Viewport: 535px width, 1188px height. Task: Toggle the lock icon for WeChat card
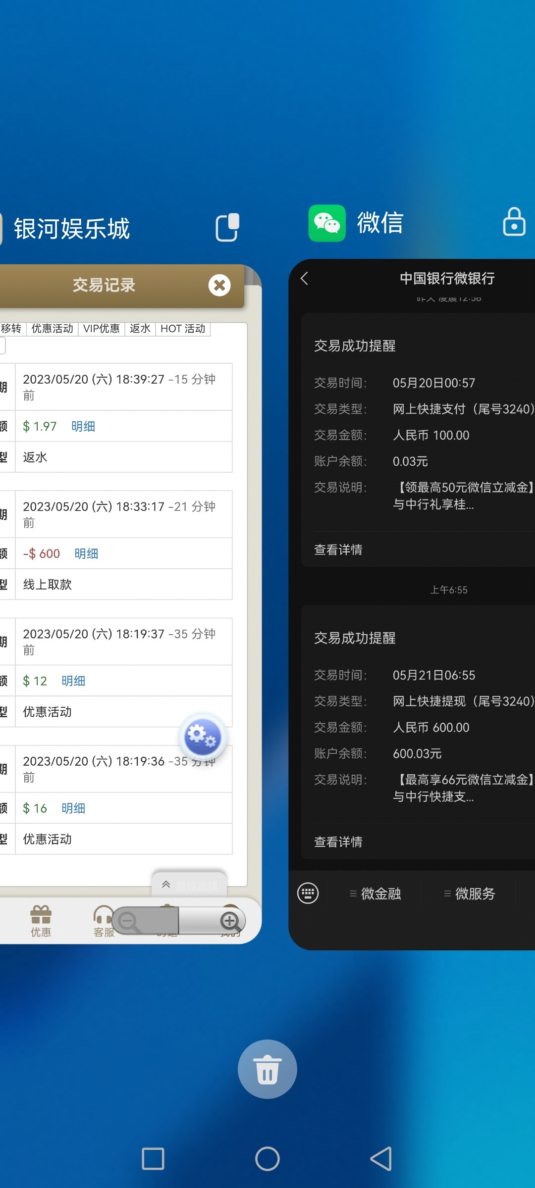coord(514,222)
